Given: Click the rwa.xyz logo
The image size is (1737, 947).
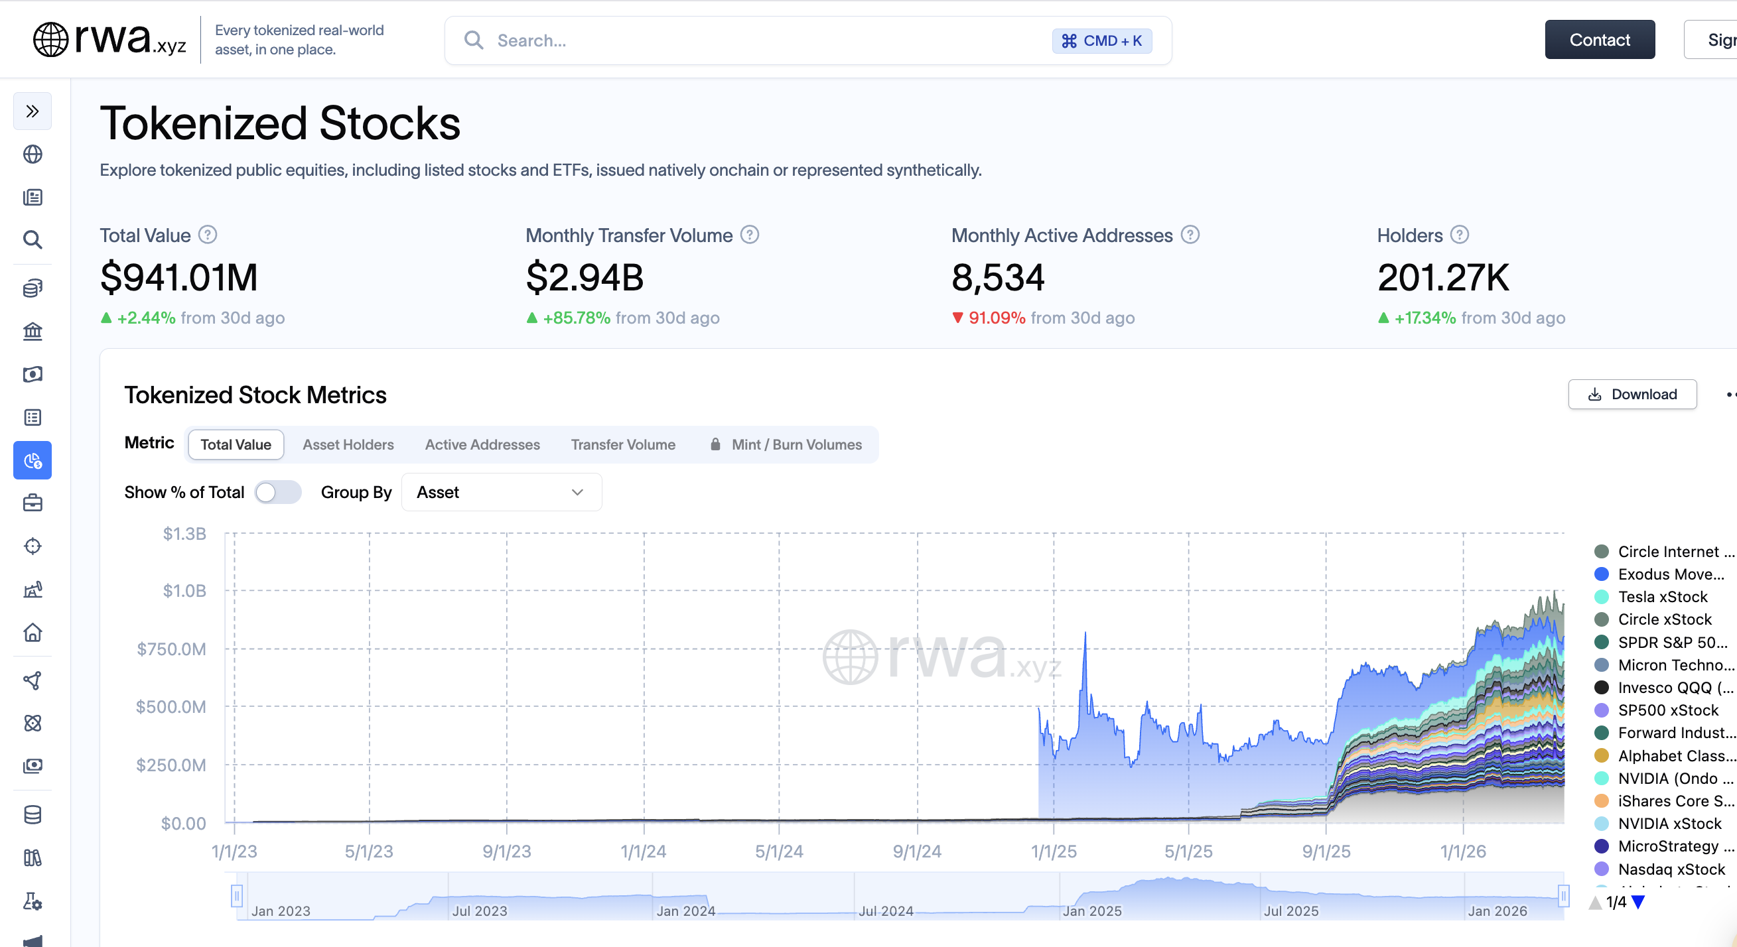Looking at the screenshot, I should tap(110, 39).
